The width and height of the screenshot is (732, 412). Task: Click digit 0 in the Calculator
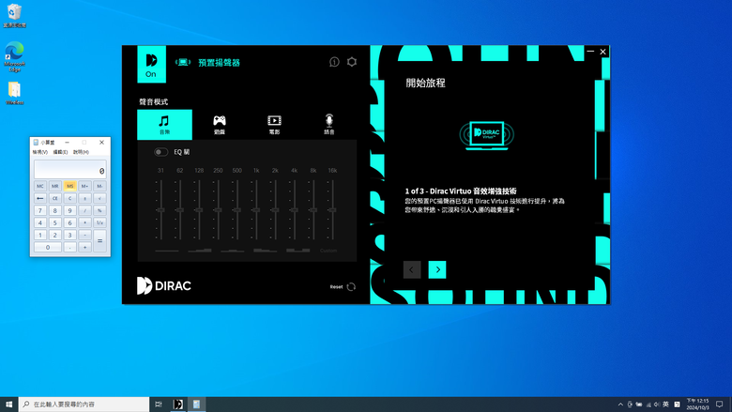pos(48,247)
